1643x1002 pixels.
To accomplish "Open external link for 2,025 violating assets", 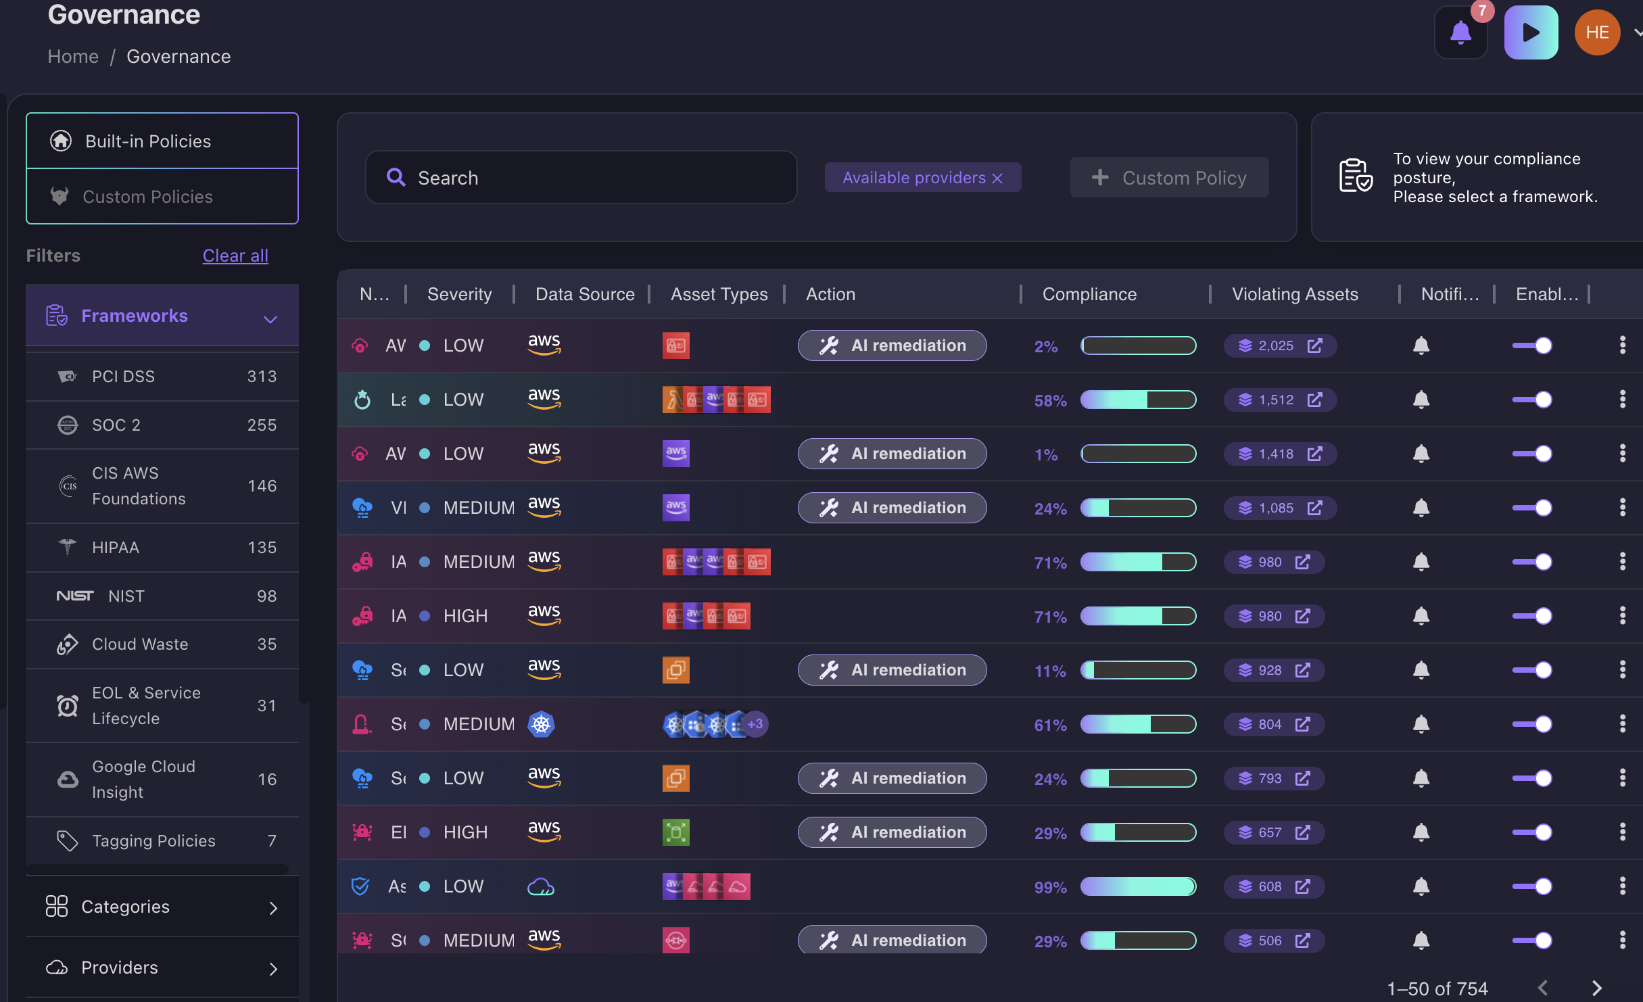I will 1314,345.
